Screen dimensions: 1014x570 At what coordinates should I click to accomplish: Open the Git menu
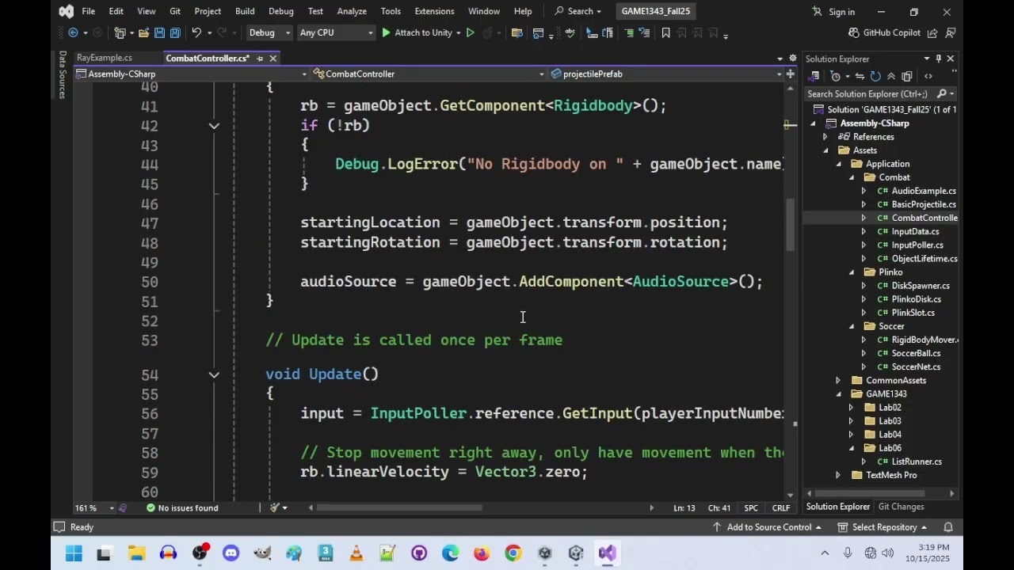(175, 11)
